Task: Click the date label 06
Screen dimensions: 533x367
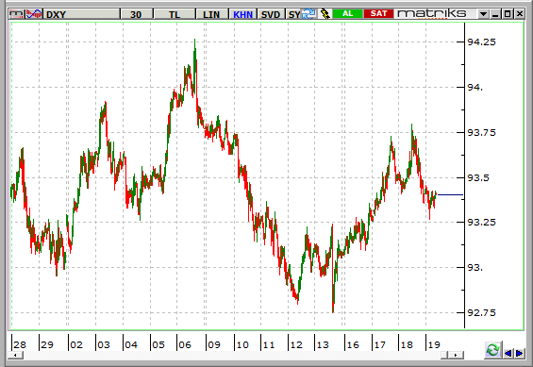Action: click(x=185, y=345)
